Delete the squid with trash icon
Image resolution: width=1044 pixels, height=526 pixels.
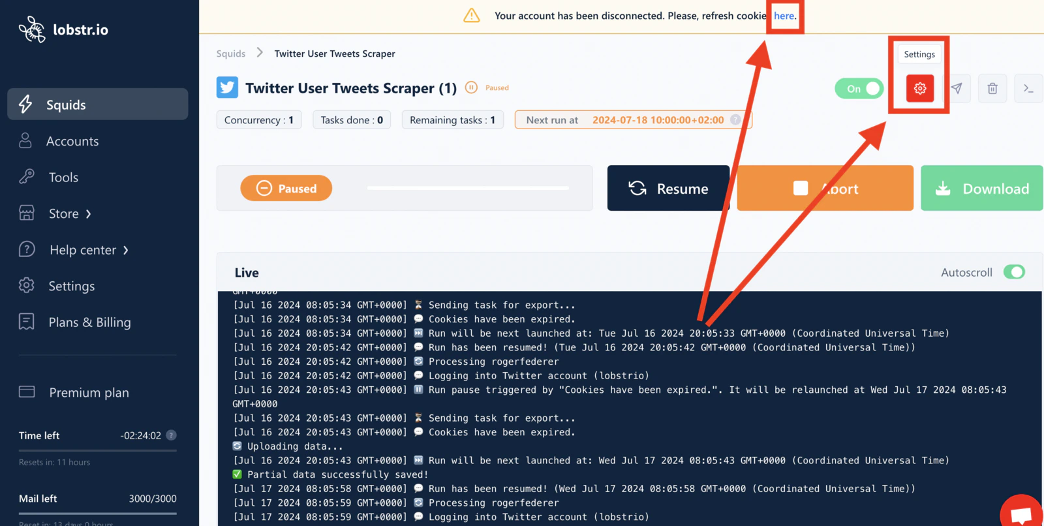click(992, 89)
